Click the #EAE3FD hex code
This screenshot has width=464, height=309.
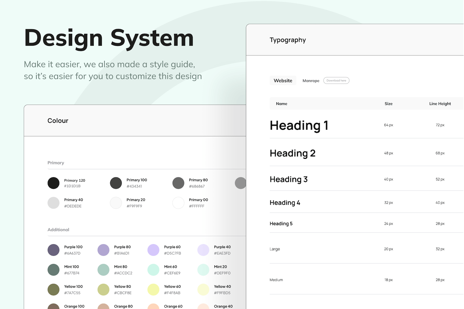[222, 253]
